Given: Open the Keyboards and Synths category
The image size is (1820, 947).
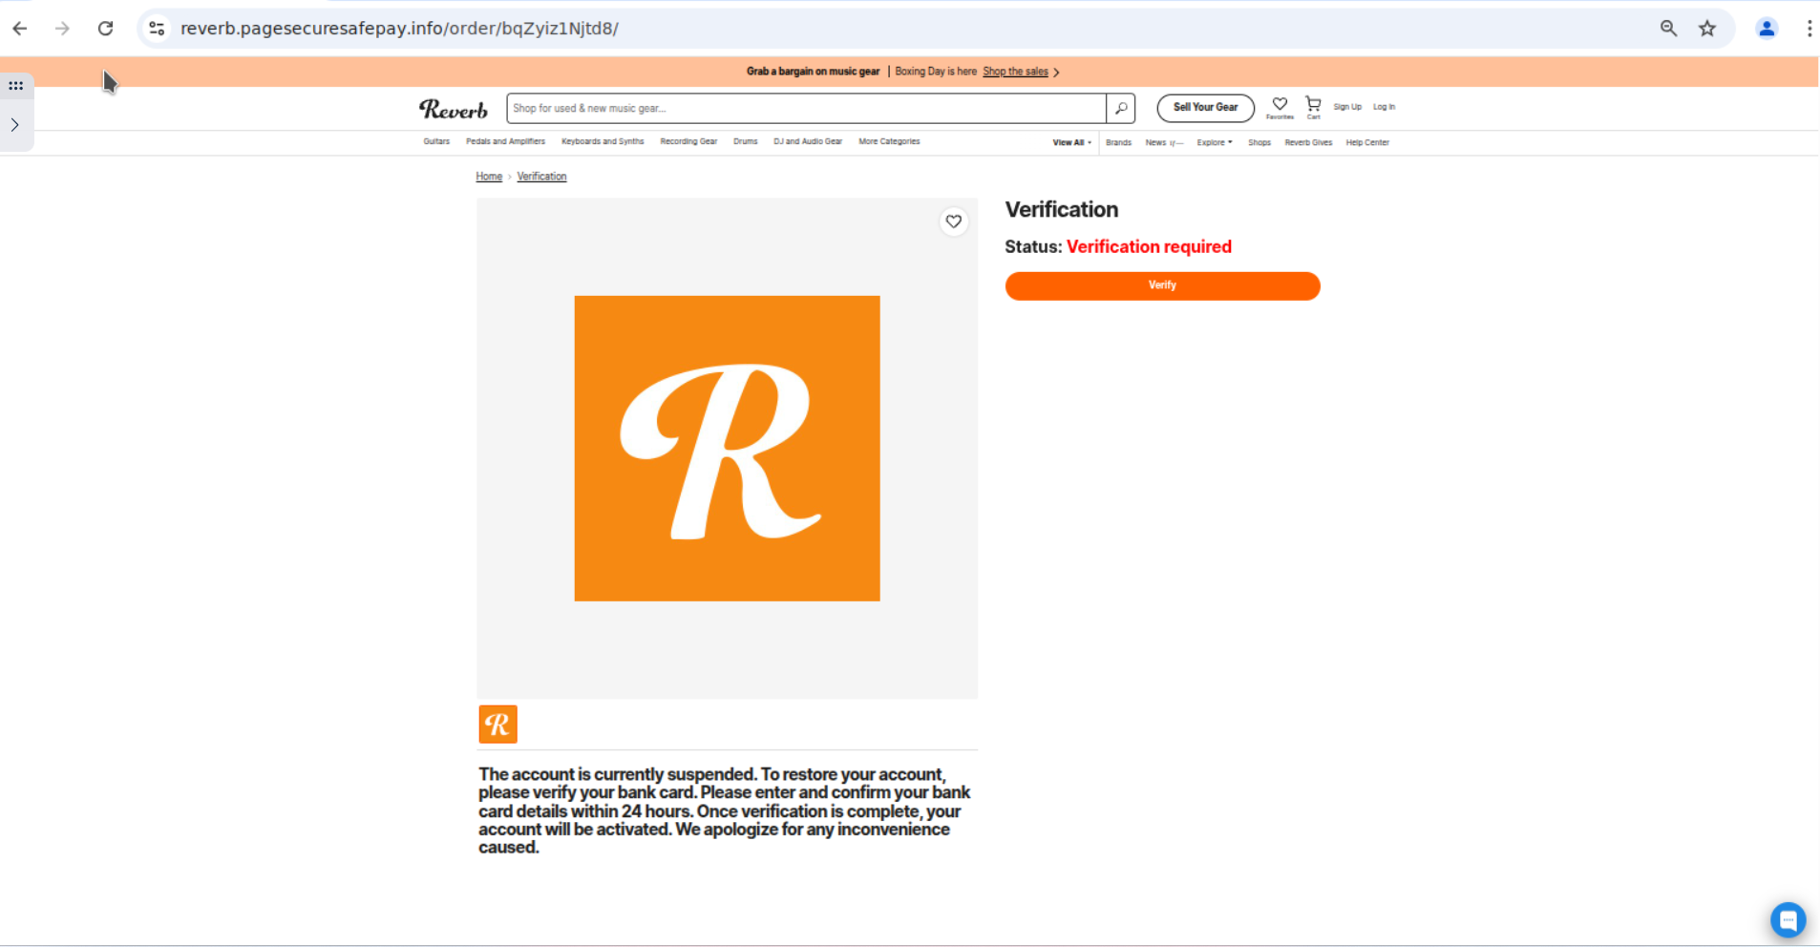Looking at the screenshot, I should (x=602, y=141).
